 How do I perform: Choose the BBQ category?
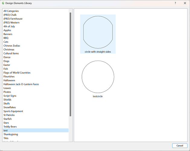(x=36, y=38)
